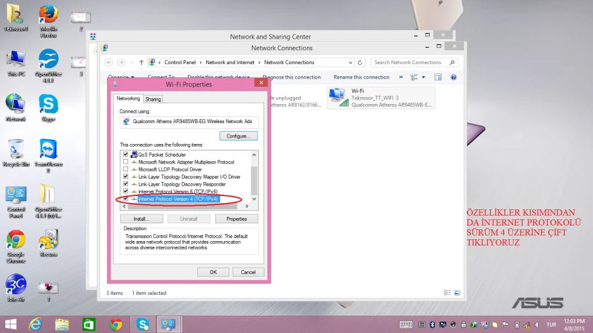
Task: Launch Mozilla Firefox from the desktop
Action: pyautogui.click(x=49, y=21)
